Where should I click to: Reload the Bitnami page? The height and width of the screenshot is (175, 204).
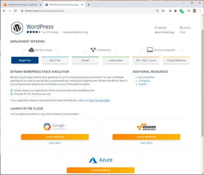pos(15,11)
